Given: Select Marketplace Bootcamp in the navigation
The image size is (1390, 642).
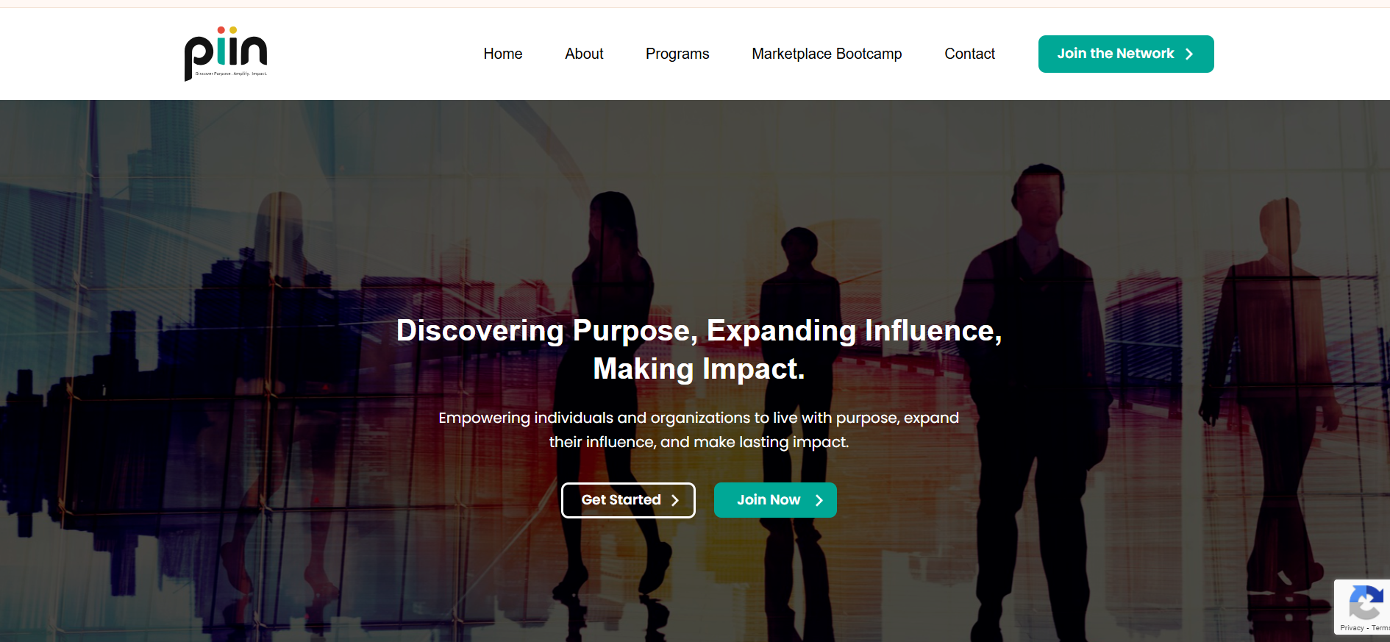Looking at the screenshot, I should tap(827, 54).
